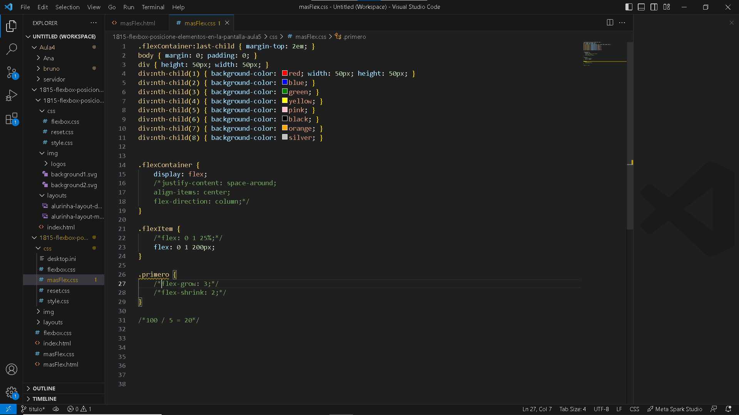
Task: Open the Source Control view
Action: coord(12,72)
